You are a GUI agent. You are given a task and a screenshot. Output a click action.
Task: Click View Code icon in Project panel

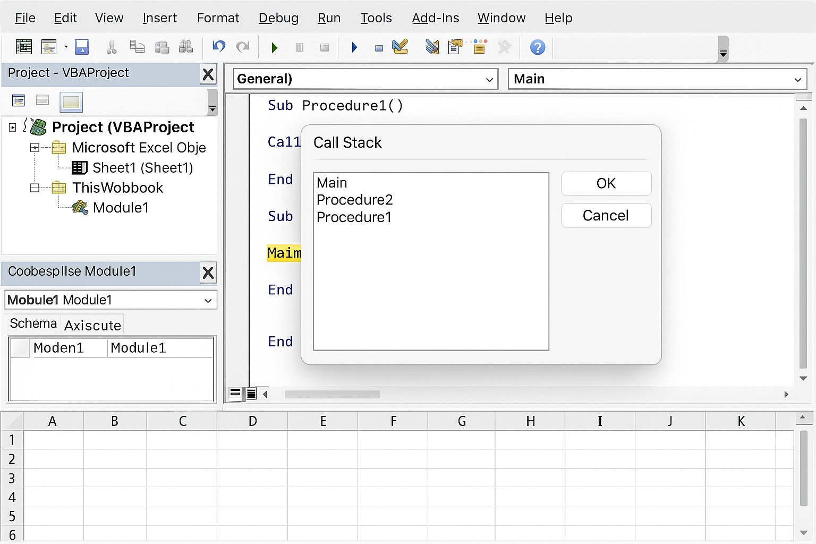[19, 100]
